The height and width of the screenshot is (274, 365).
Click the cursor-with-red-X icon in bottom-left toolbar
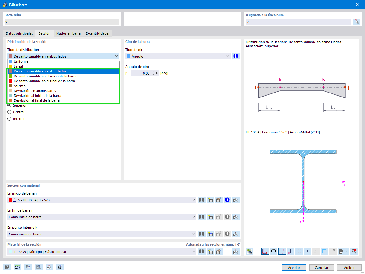coord(50,267)
